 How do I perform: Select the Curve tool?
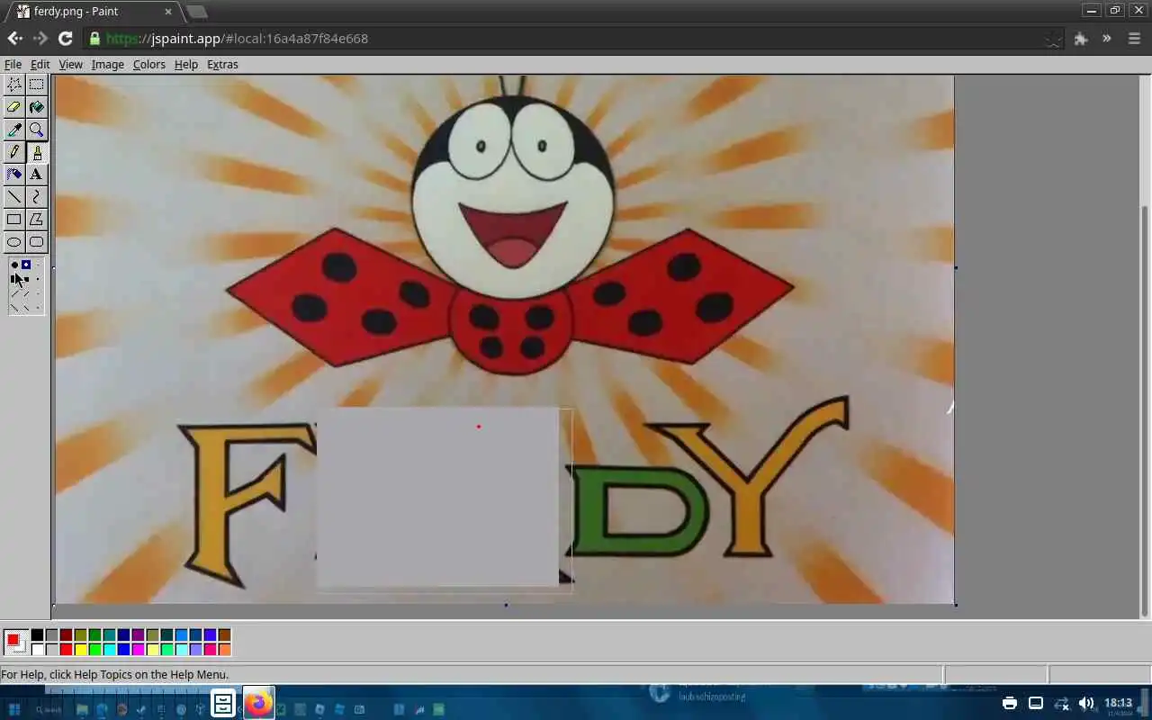pyautogui.click(x=36, y=197)
